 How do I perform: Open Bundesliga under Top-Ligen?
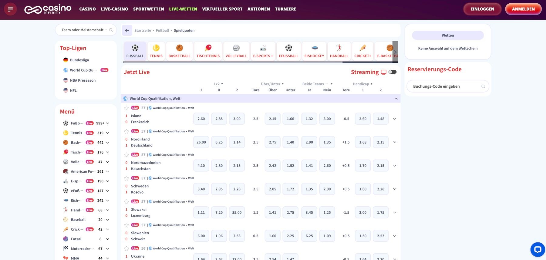tap(79, 60)
